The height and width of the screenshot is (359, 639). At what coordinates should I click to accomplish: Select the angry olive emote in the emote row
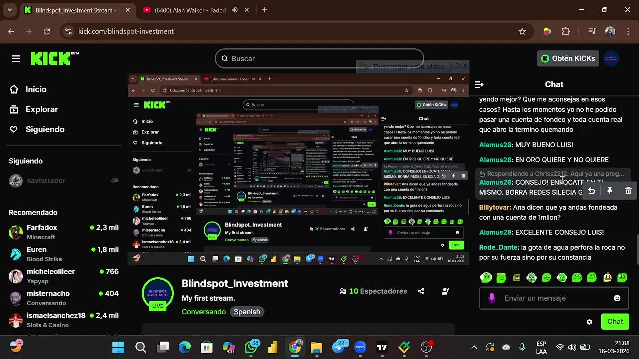517,277
